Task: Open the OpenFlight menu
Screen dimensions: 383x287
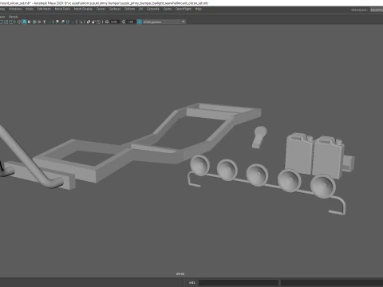Action: (184, 9)
